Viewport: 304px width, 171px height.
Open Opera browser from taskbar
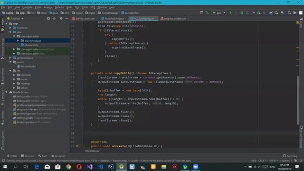point(79,167)
